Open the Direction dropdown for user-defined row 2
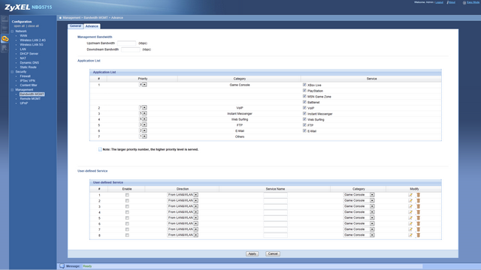 coord(183,200)
